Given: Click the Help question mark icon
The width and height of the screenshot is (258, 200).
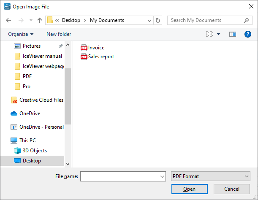Looking at the screenshot, I should tap(248, 34).
